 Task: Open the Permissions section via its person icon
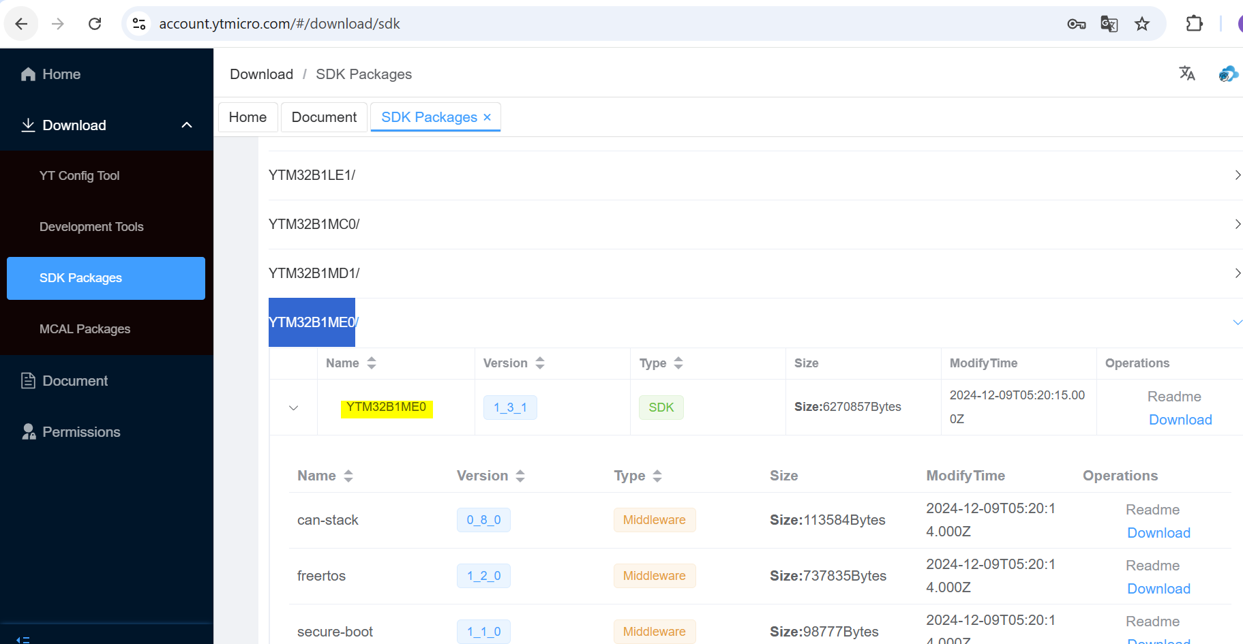click(x=27, y=431)
